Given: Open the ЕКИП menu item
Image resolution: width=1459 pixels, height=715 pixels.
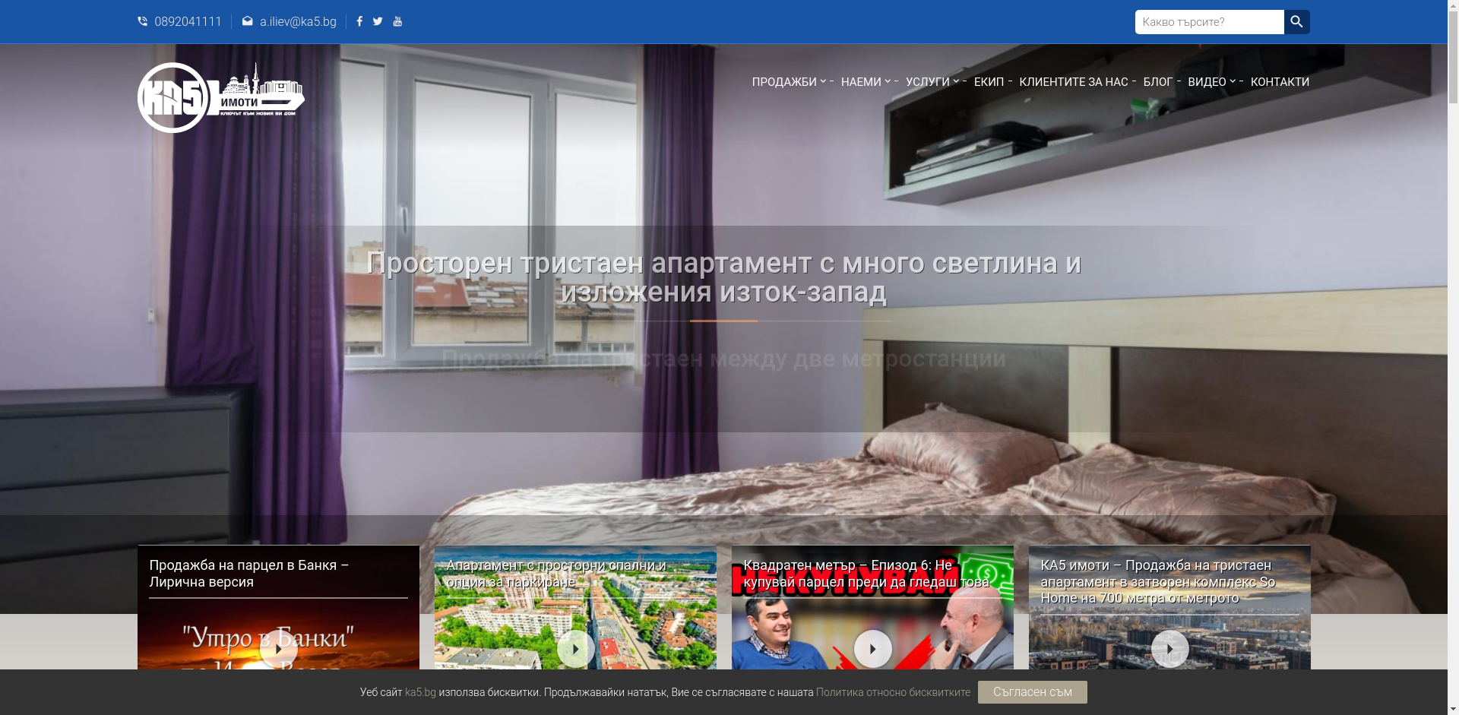Looking at the screenshot, I should click(x=989, y=82).
